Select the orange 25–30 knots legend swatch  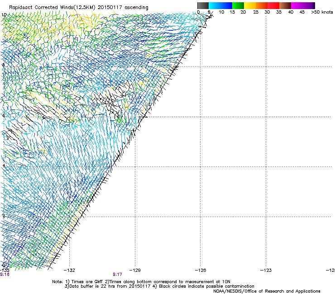tap(262, 5)
